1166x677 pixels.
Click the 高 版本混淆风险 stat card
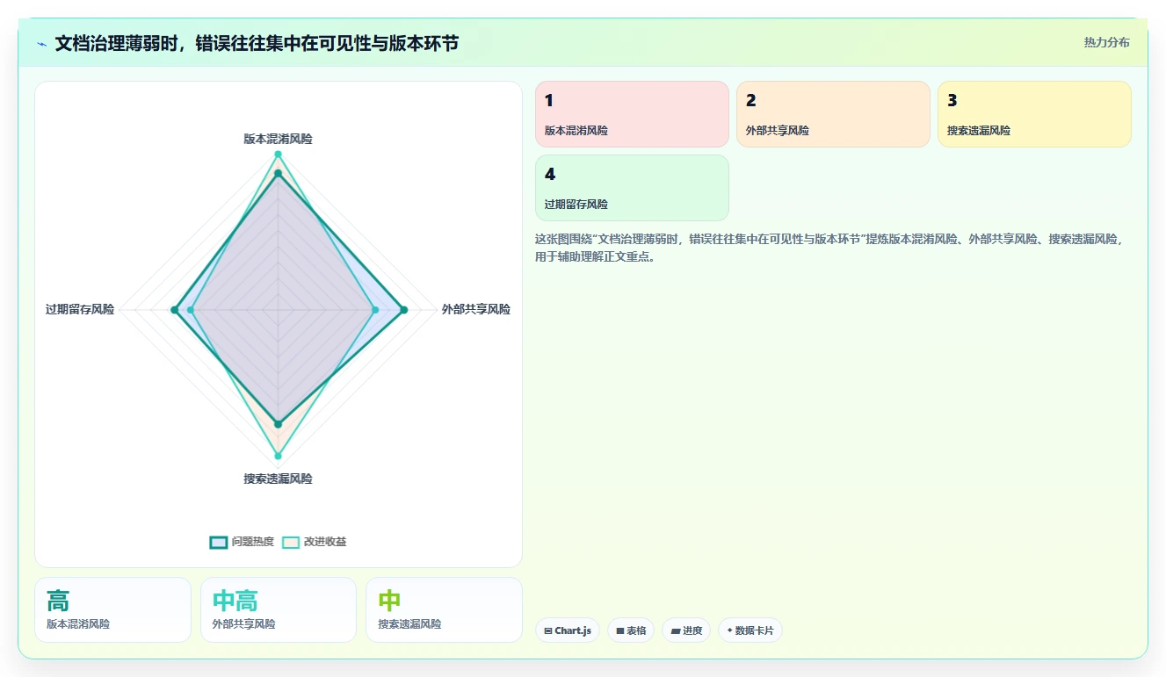(112, 610)
